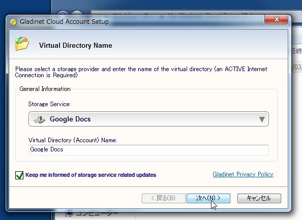Toggle the Keep me informed checkbox
Screen dimensions: 302x220
19,175
